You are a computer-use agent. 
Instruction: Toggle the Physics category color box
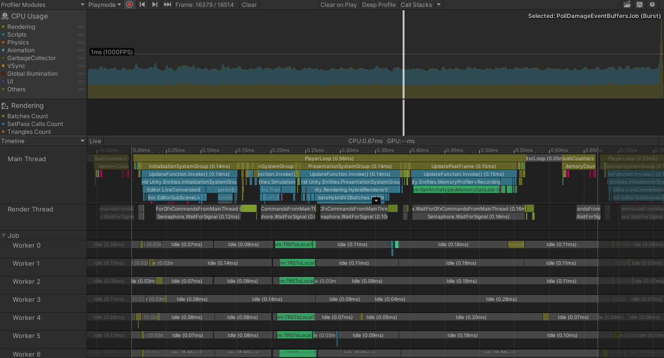[3, 42]
